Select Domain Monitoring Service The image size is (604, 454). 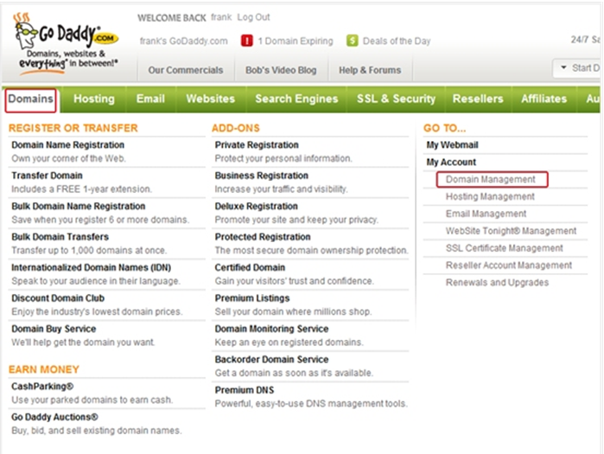click(271, 329)
